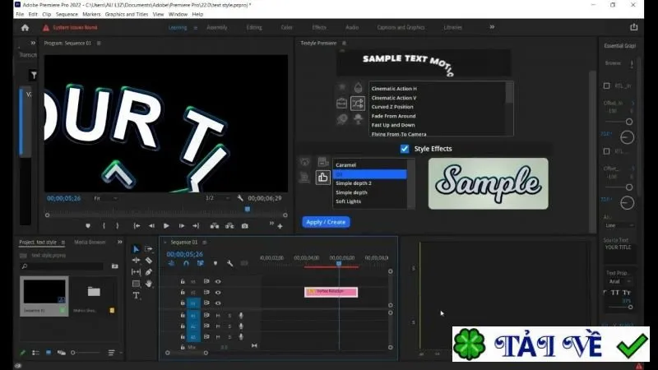Viewport: 658px width, 370px height.
Task: Step forward one frame in Program monitor
Action: [x=181, y=225]
